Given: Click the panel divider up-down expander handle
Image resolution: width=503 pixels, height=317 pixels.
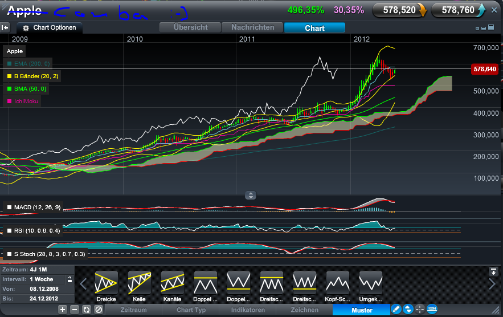Looking at the screenshot, I should click(251, 195).
